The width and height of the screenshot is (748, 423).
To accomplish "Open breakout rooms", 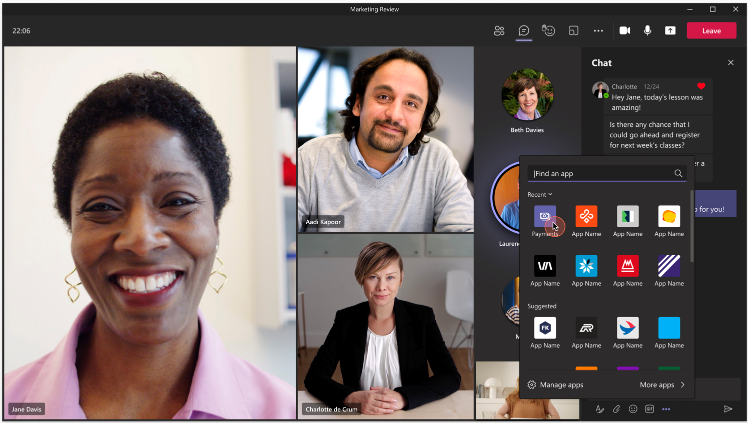I will tap(573, 30).
